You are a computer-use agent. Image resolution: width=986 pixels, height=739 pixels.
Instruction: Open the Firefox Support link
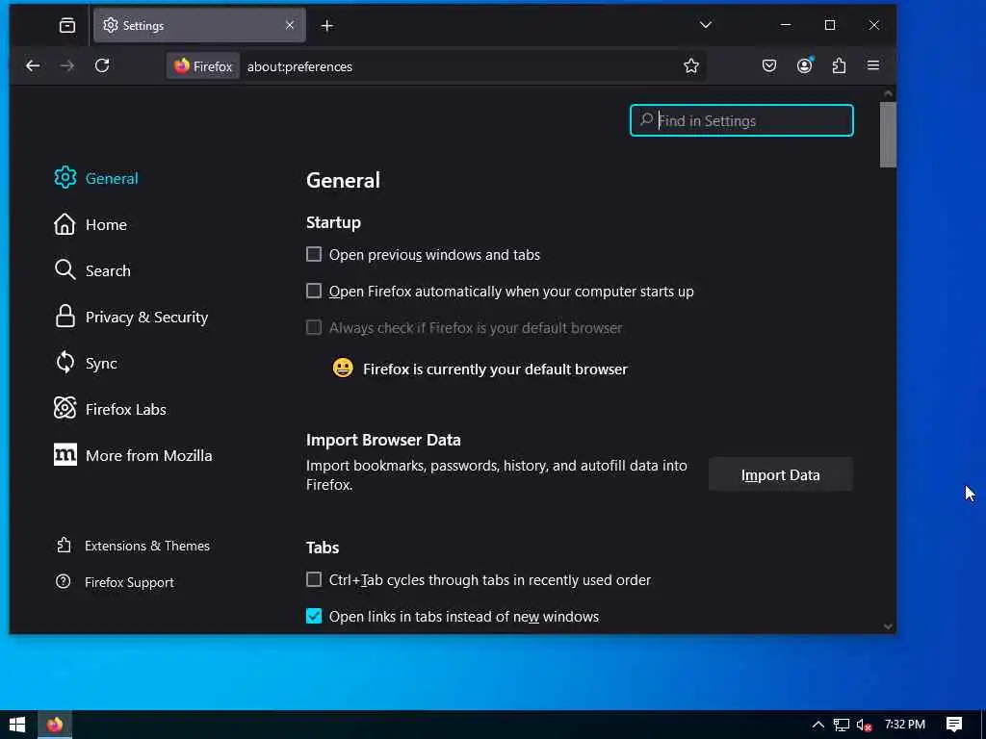coord(115,582)
